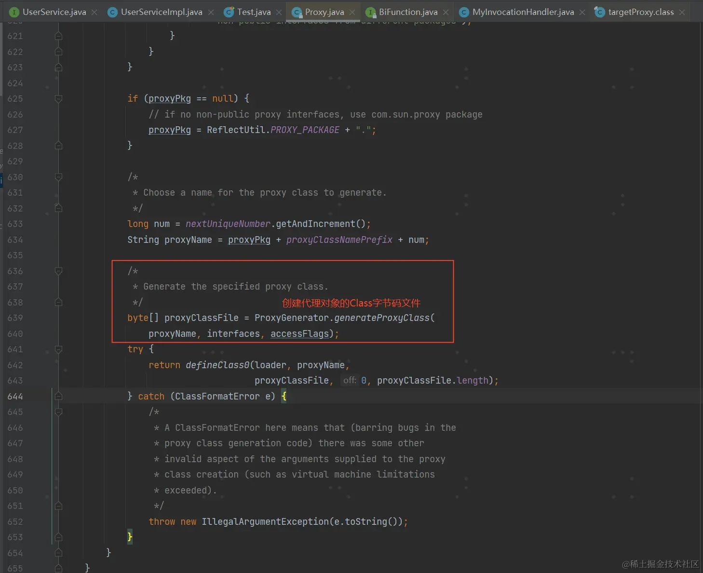Click the fold end marker at line 653
The height and width of the screenshot is (573, 703).
58,537
